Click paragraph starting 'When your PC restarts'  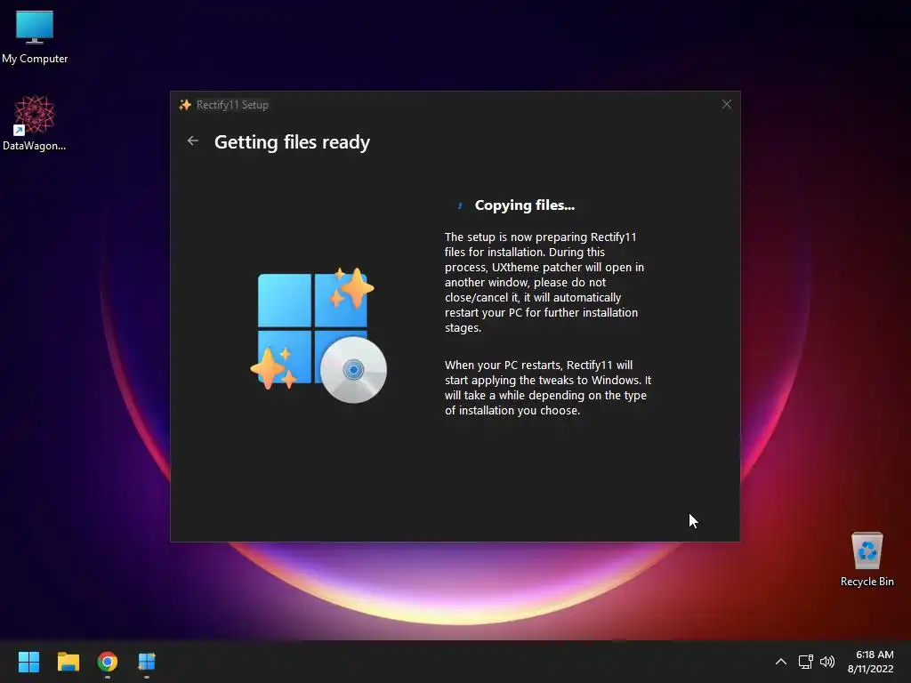[548, 388]
